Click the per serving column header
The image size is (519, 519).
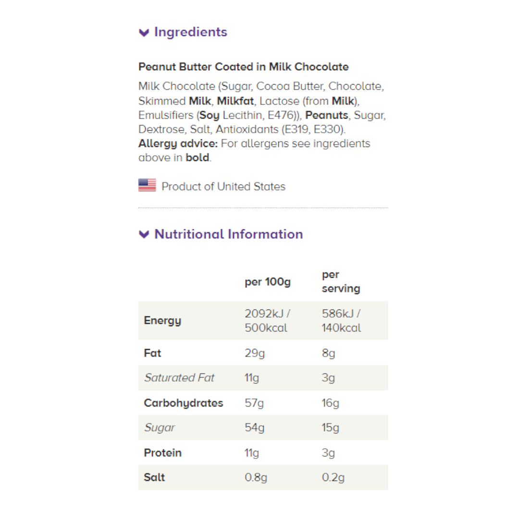click(x=341, y=282)
